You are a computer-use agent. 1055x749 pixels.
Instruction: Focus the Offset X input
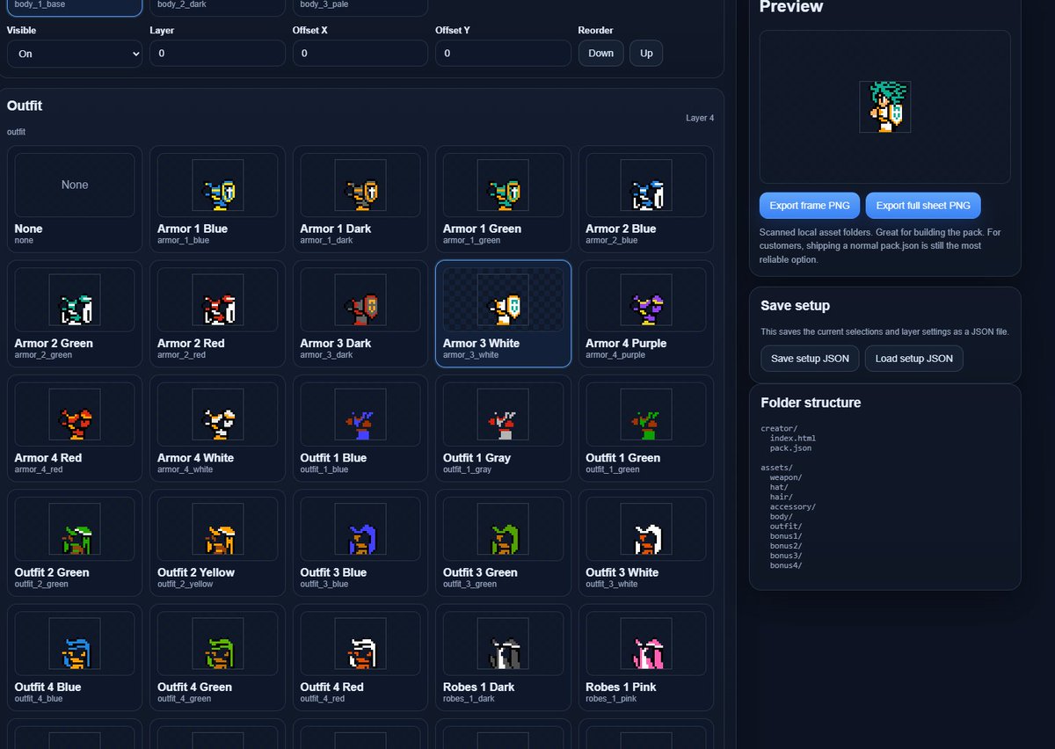click(x=360, y=54)
